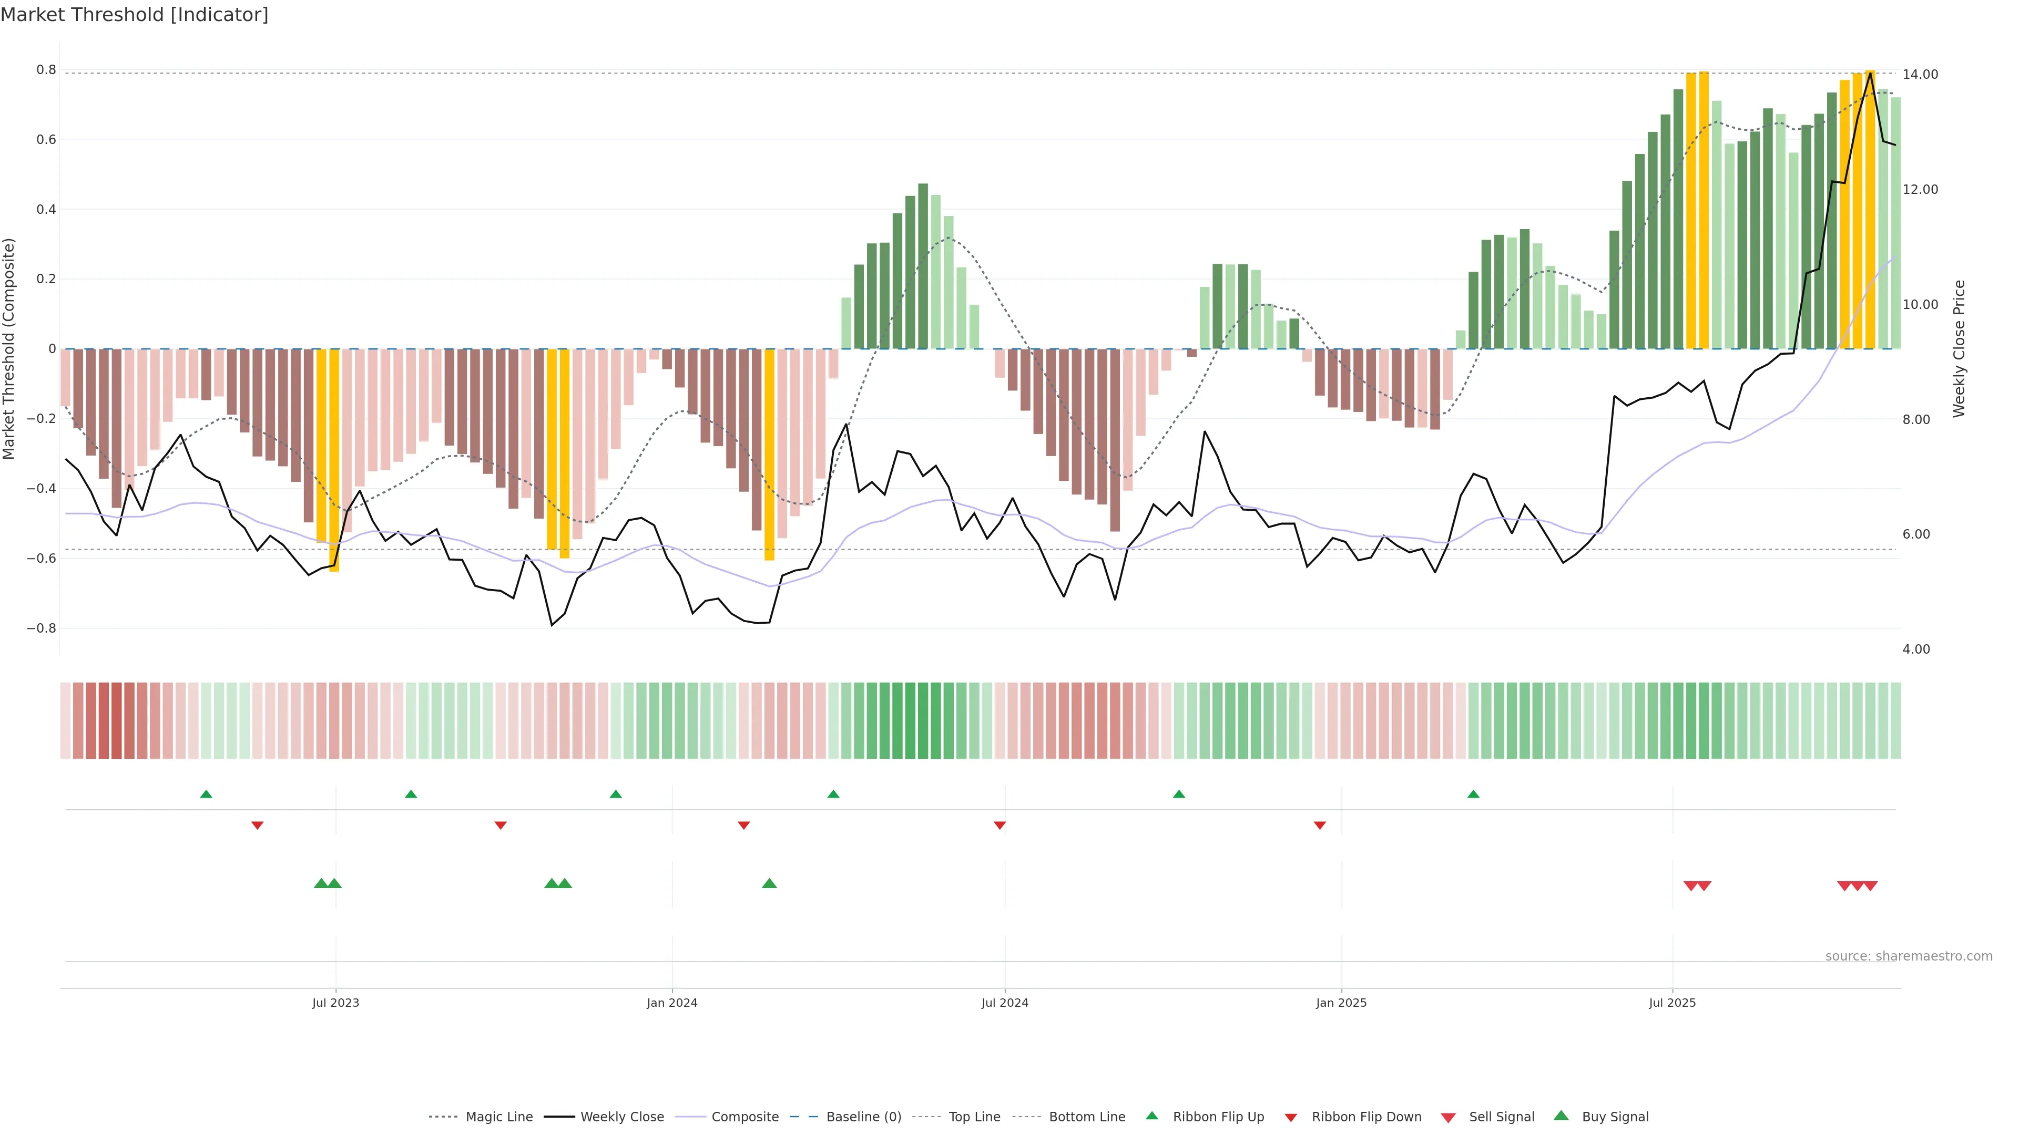Click the Ribbon Flip Down legend triangle icon
The image size is (2019, 1135).
[x=1291, y=1118]
